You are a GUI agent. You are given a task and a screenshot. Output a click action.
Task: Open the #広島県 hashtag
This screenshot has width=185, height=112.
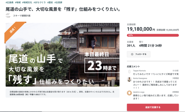point(10,2)
